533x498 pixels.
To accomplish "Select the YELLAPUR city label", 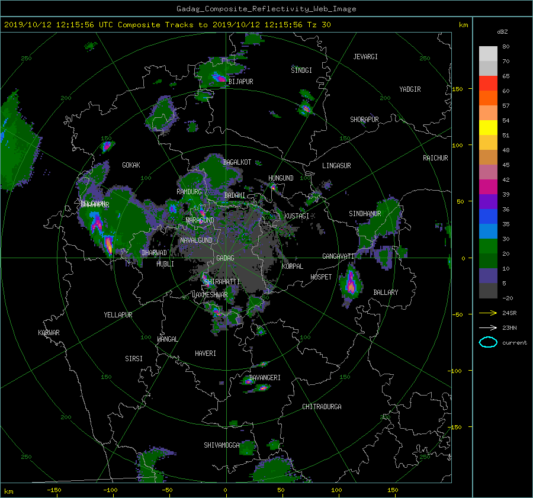I will click(118, 315).
